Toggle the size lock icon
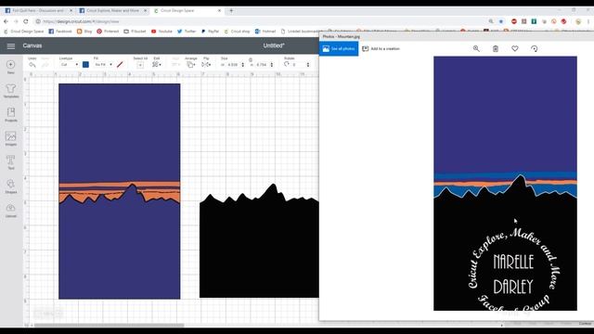 (251, 59)
